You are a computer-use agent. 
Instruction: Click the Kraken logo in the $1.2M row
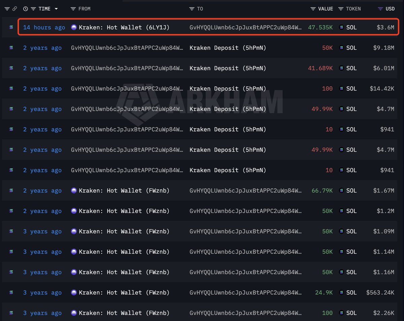click(x=74, y=211)
